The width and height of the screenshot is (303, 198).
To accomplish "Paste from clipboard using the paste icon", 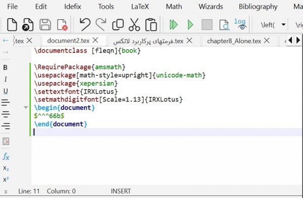I will [151, 25].
